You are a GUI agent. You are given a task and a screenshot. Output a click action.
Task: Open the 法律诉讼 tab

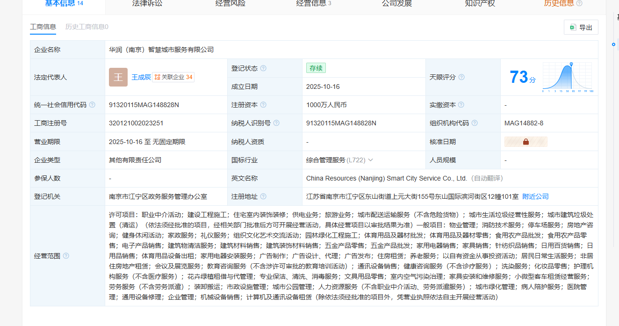pyautogui.click(x=147, y=4)
